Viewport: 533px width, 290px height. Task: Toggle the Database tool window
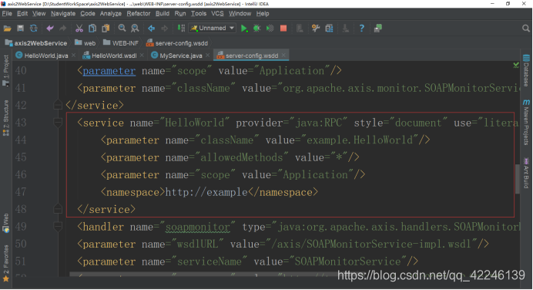tap(526, 70)
